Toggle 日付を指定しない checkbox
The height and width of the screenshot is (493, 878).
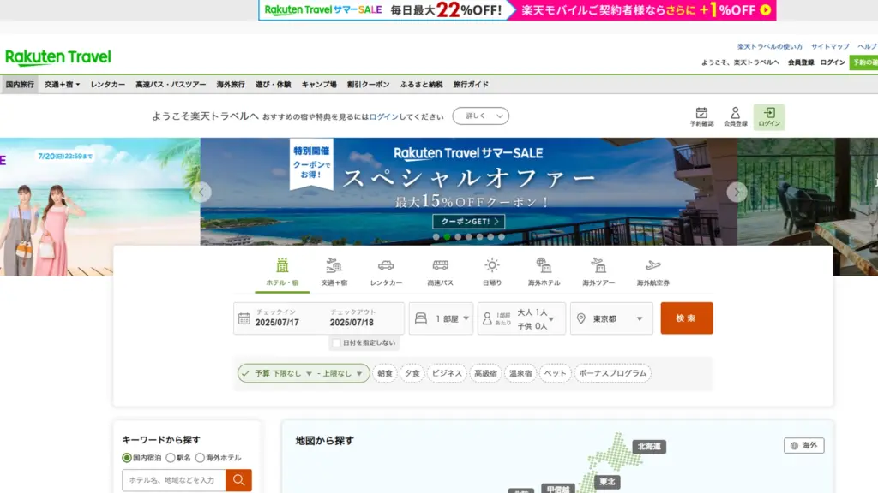point(336,342)
